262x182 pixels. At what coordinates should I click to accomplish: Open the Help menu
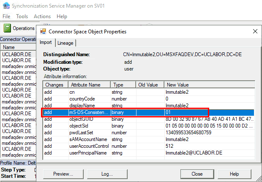(x=62, y=16)
